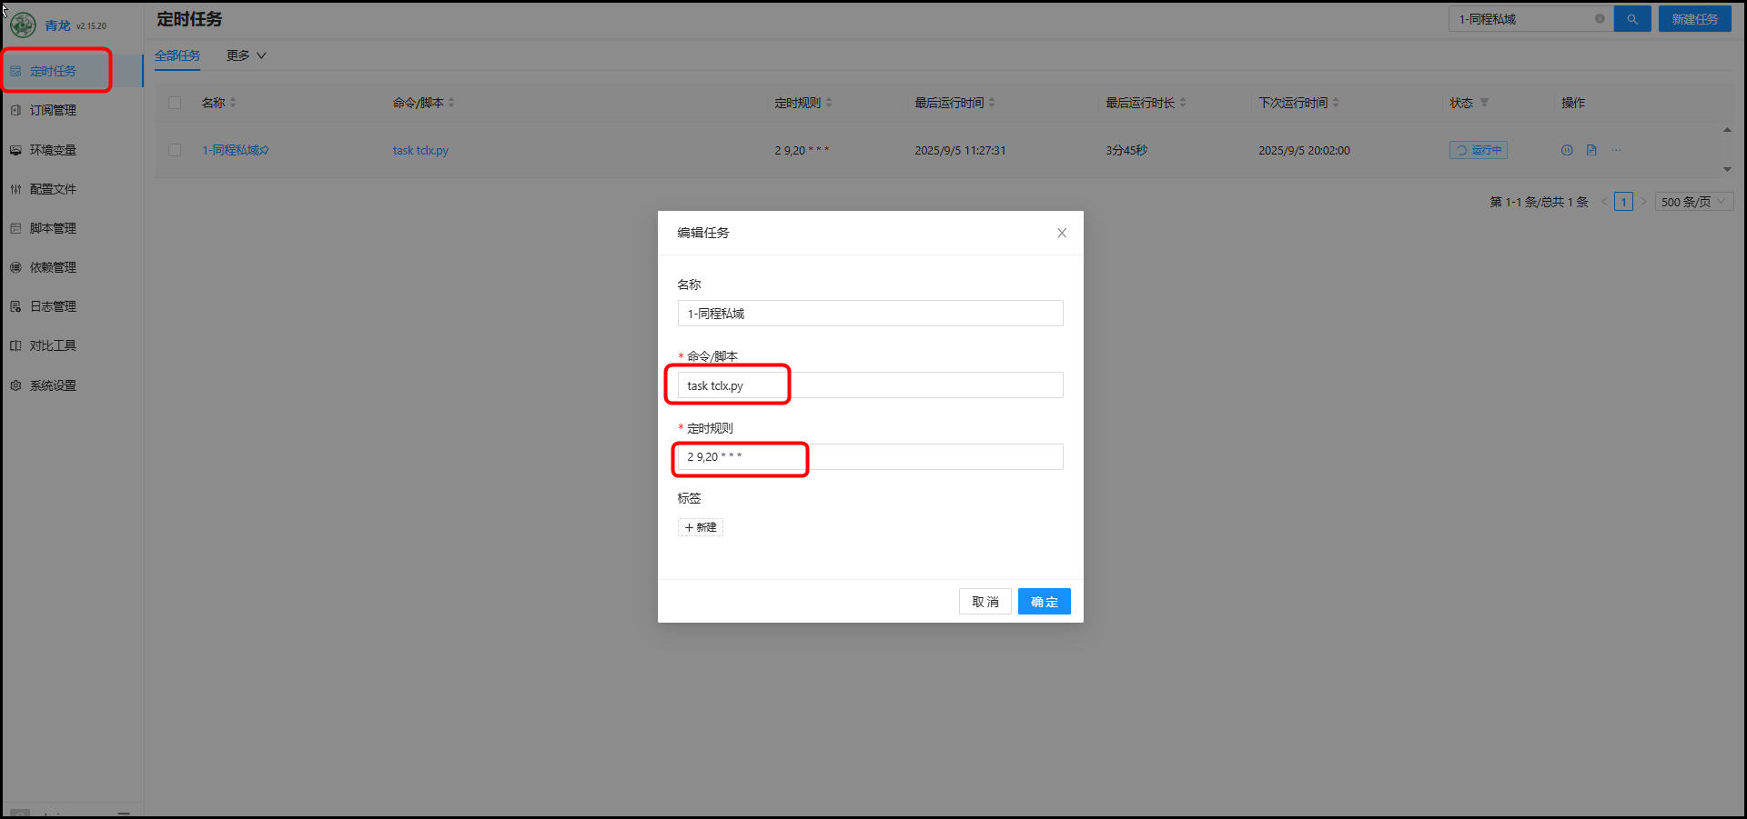This screenshot has width=1747, height=819.
Task: Click the 新建任务 button
Action: tap(1694, 18)
